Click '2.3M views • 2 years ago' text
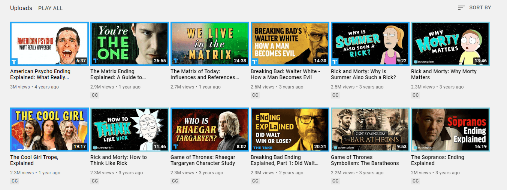Screen dimensions: 507x190 [x=277, y=173]
